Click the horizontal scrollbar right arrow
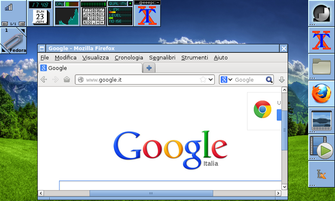The image size is (335, 201). click(x=278, y=193)
